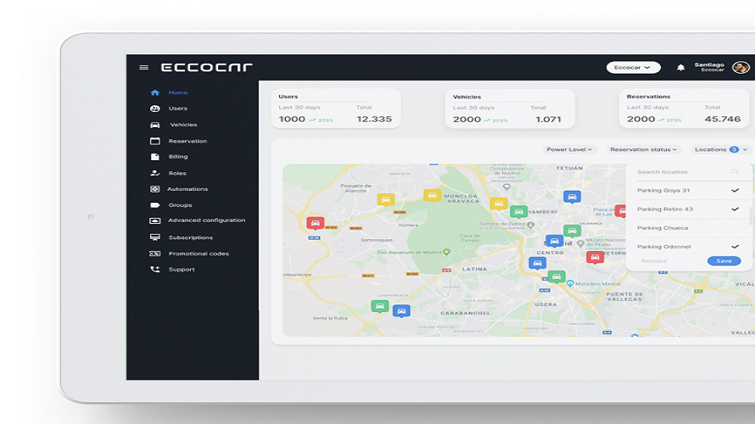Select blue car marker near Carabanchel
755x424 pixels.
pos(401,311)
